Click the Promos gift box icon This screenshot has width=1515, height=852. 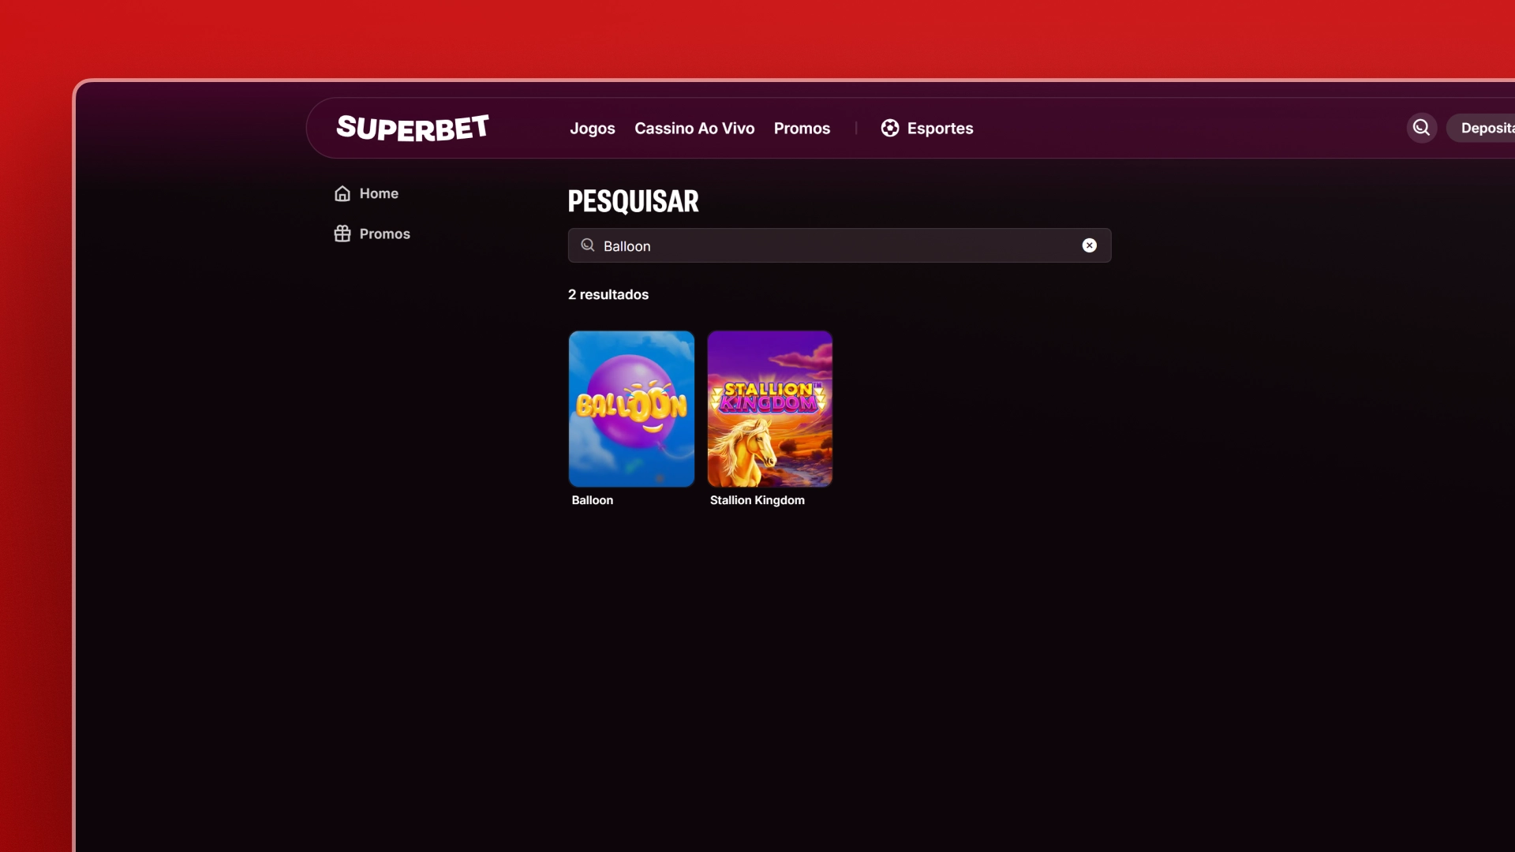[342, 234]
